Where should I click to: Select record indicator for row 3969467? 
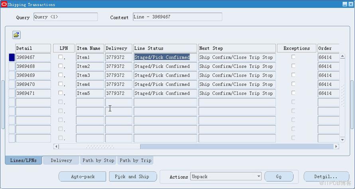12,57
